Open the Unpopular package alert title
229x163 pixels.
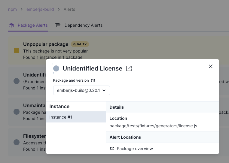pos(46,44)
